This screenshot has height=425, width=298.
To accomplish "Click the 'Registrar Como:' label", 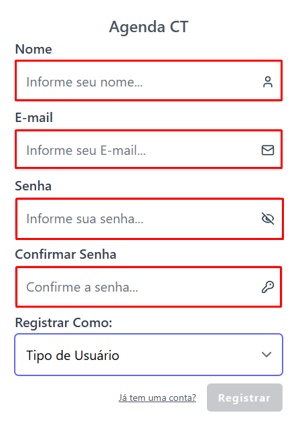I will pyautogui.click(x=64, y=322).
